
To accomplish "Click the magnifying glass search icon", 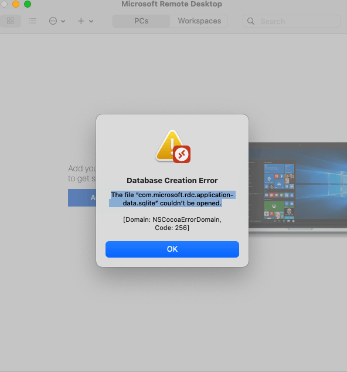I will click(x=251, y=21).
